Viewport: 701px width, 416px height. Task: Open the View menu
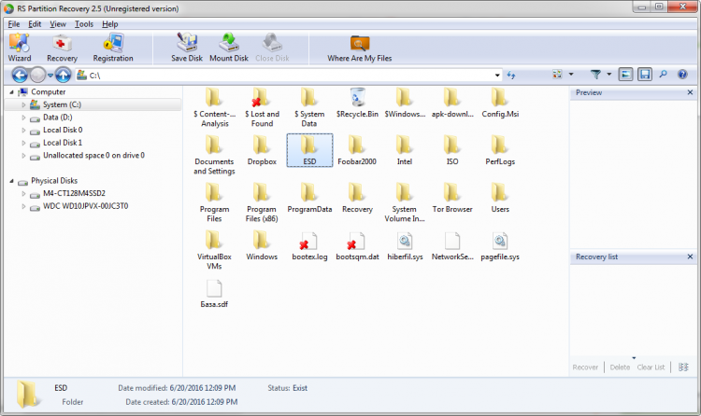click(58, 24)
